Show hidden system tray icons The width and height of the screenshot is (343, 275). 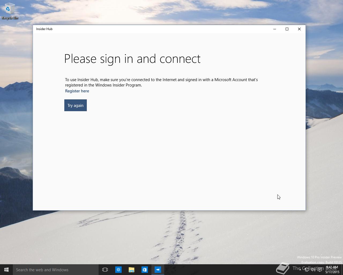point(300,270)
